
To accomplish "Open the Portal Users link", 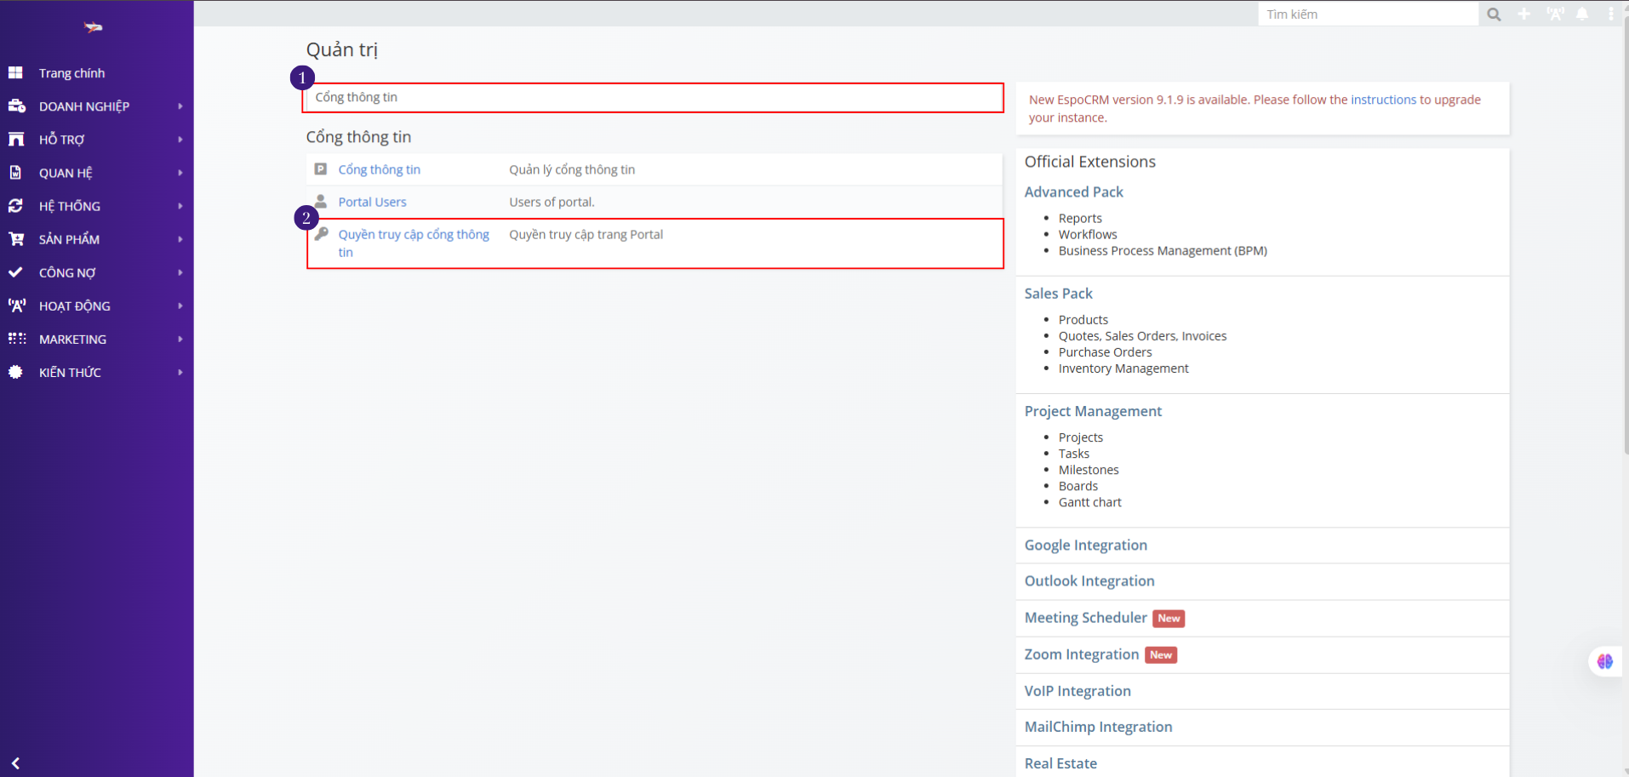I will pyautogui.click(x=372, y=202).
